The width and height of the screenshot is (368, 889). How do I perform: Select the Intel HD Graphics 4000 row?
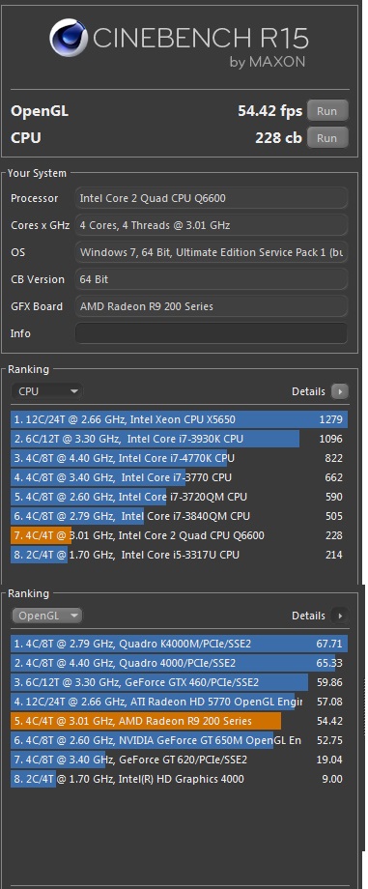179,779
